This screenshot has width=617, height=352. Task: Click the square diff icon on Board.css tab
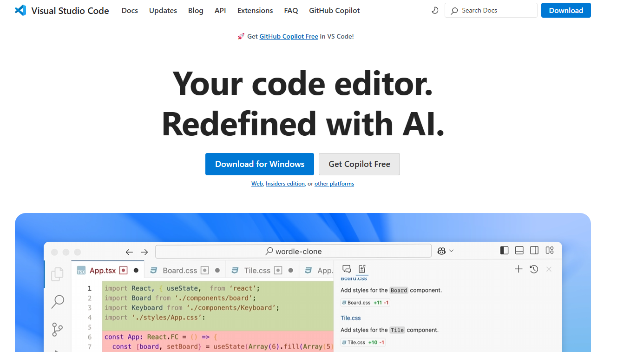coord(204,270)
